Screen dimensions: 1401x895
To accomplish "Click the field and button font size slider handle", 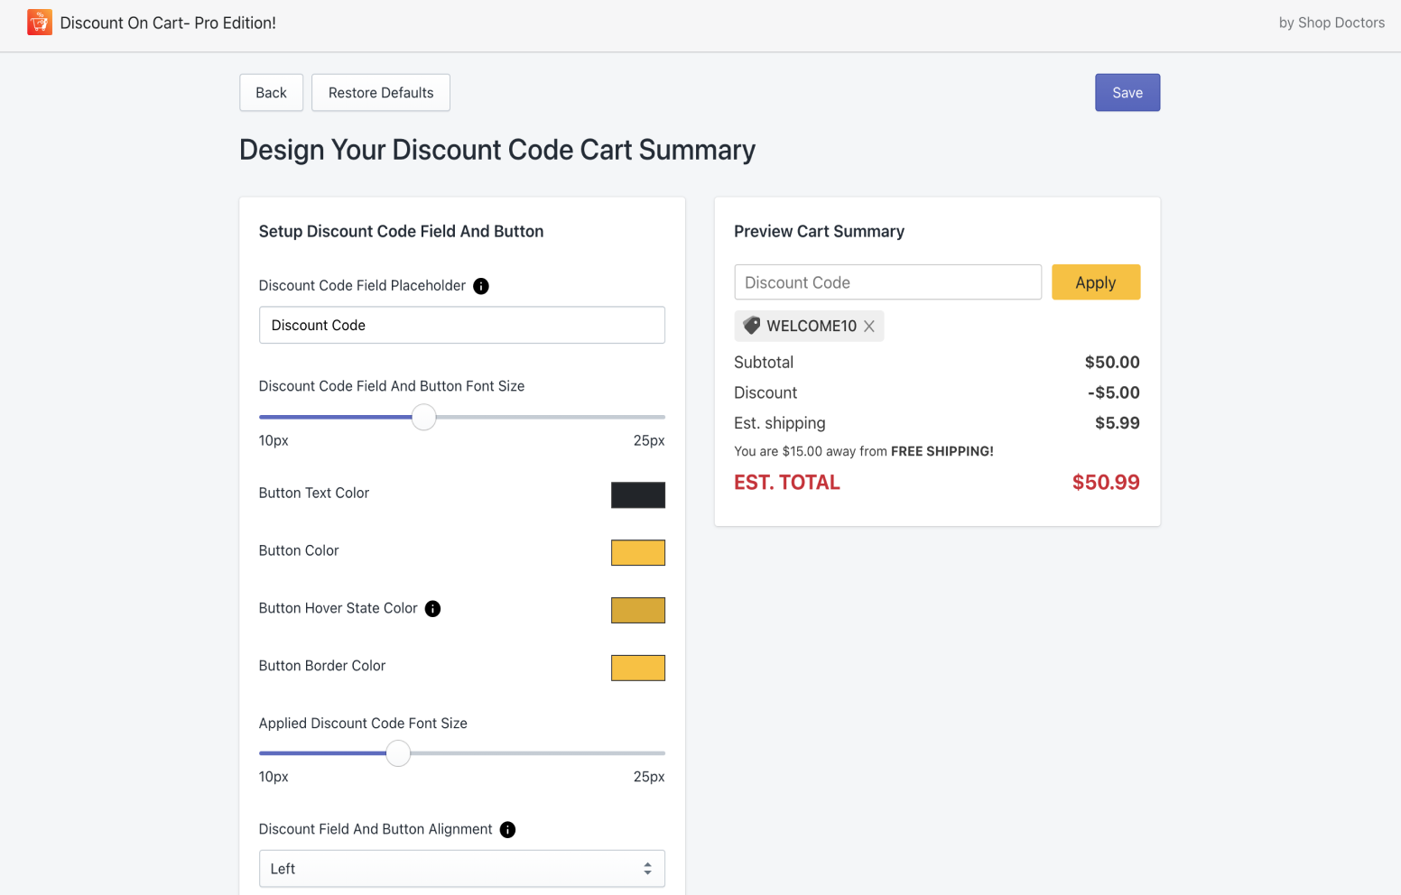I will coord(423,417).
